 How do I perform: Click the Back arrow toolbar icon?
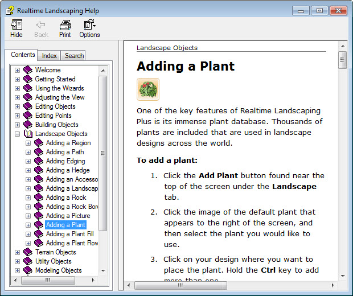[41, 24]
